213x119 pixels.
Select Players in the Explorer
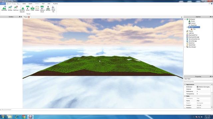(191, 31)
